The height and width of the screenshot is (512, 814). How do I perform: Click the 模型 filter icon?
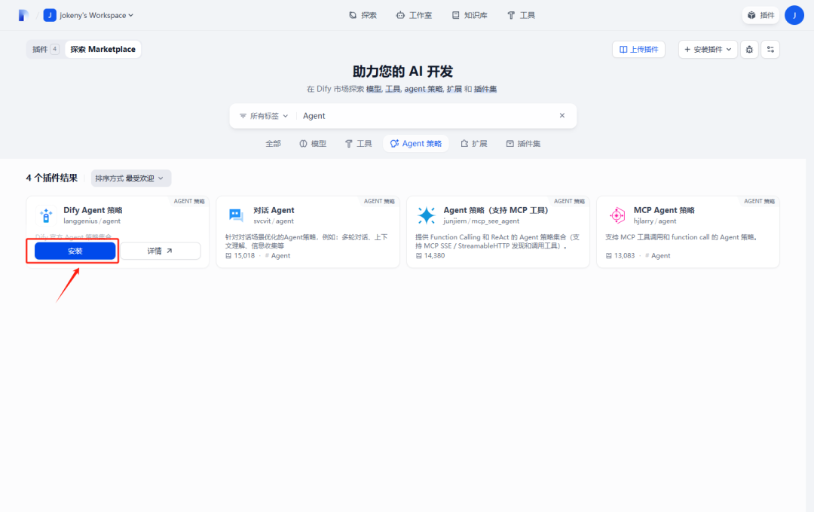pos(303,144)
